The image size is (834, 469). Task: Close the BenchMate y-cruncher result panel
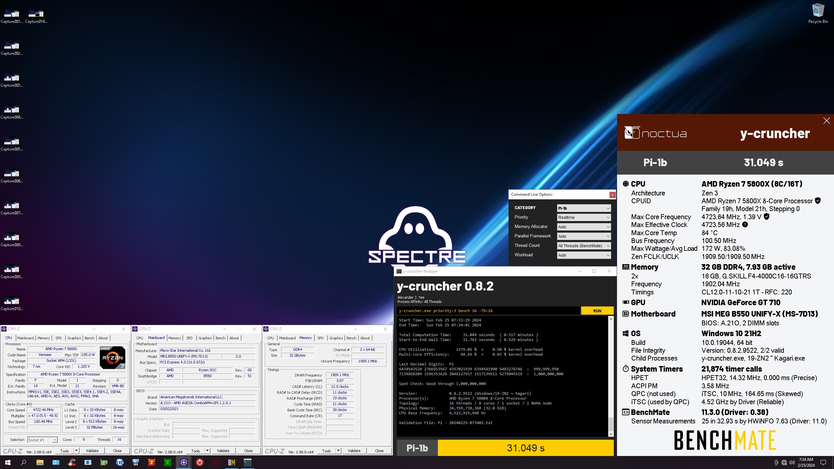tap(827, 121)
